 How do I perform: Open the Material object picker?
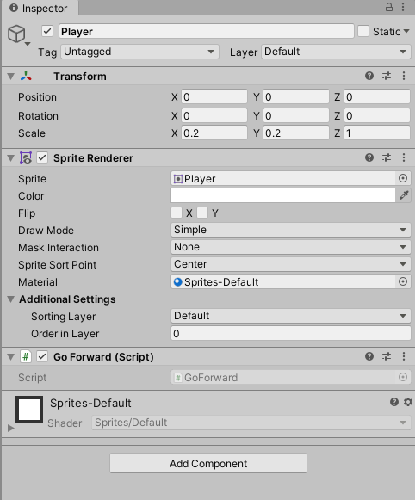click(x=403, y=281)
